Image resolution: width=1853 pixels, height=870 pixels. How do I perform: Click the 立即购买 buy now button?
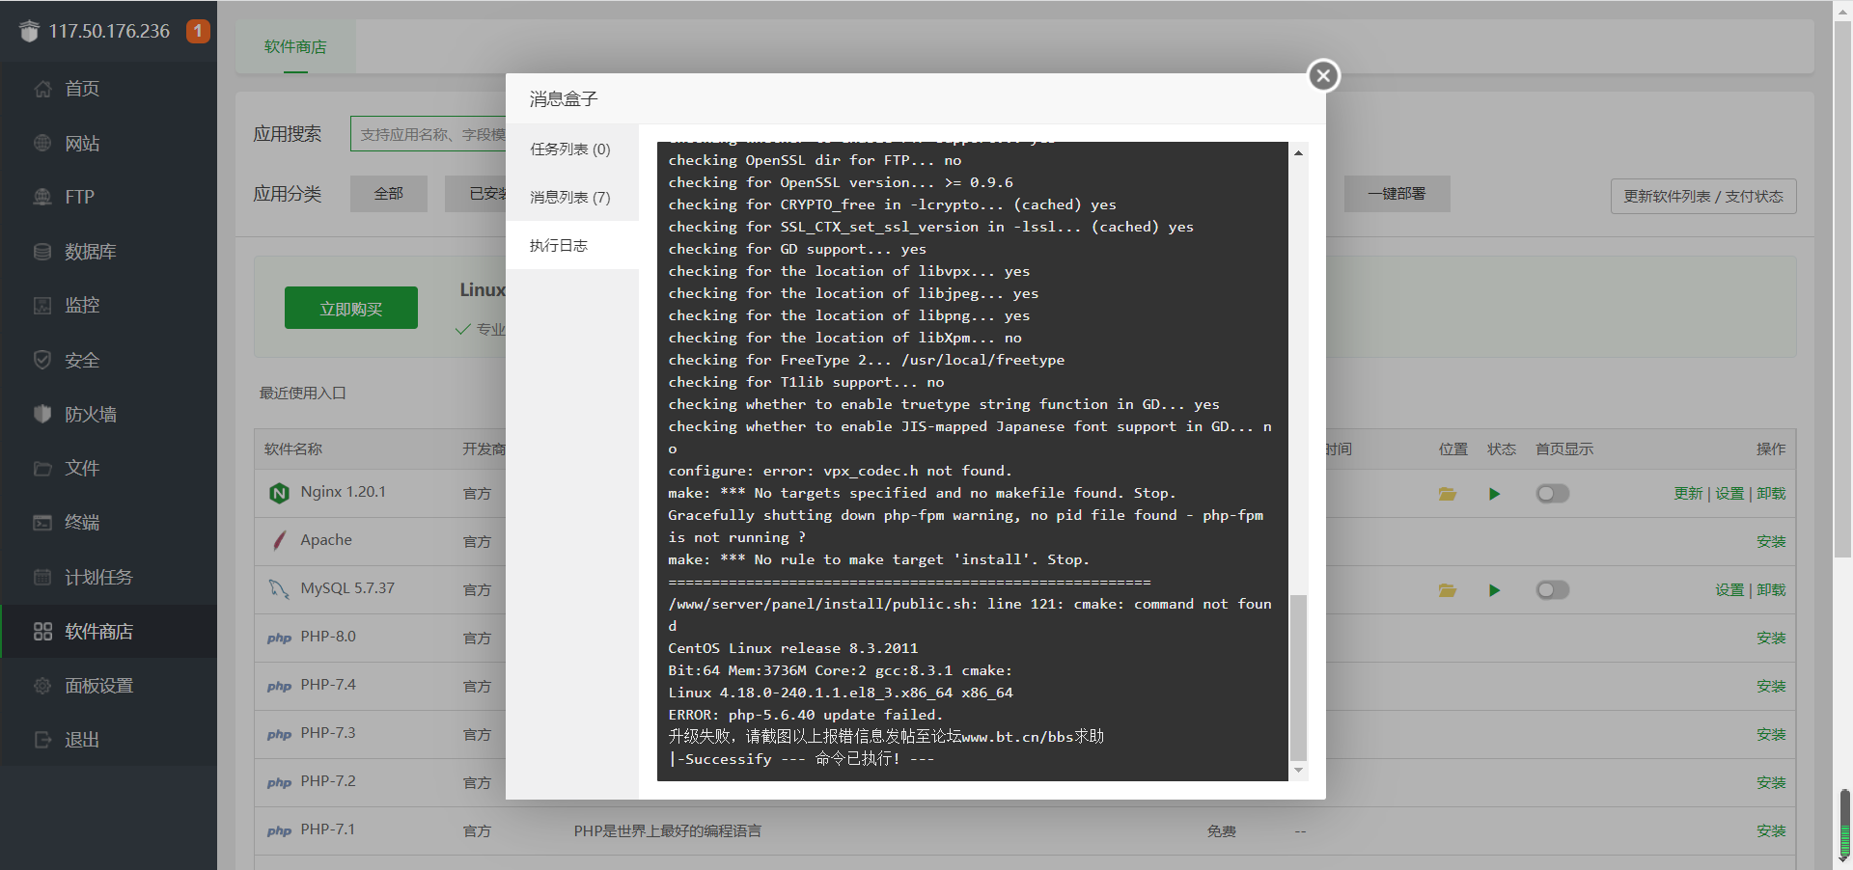[x=350, y=309]
